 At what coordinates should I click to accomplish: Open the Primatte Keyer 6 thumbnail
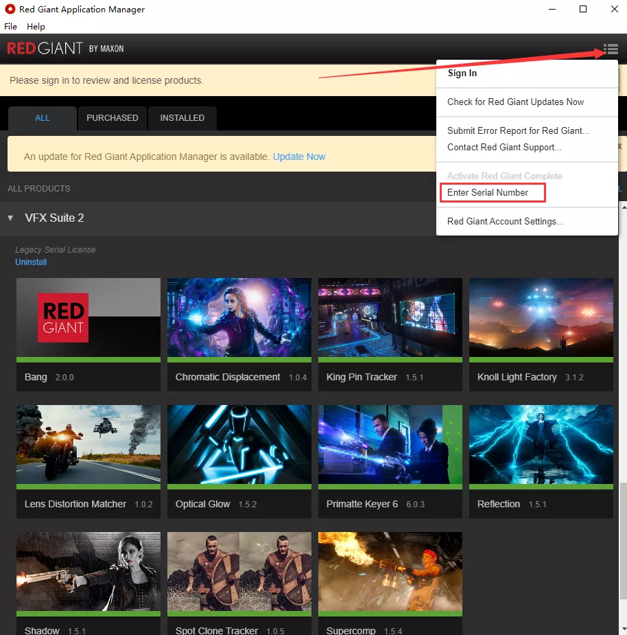(390, 445)
